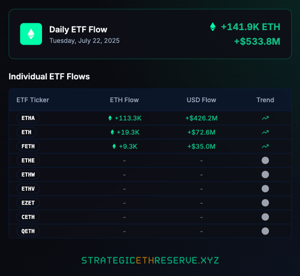This screenshot has height=276, width=300.
Task: Click the green Ethereum logo tile
Action: click(31, 34)
